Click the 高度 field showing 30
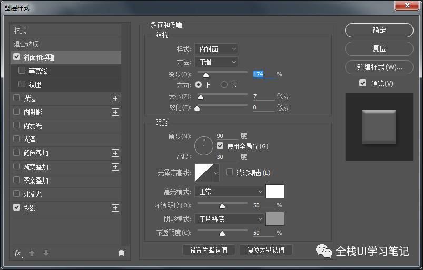The image size is (423, 270). (227, 157)
